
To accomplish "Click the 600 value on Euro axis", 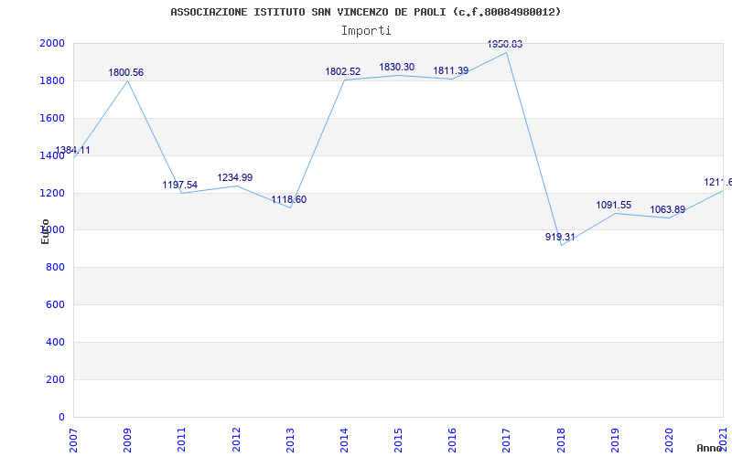I will pos(55,304).
